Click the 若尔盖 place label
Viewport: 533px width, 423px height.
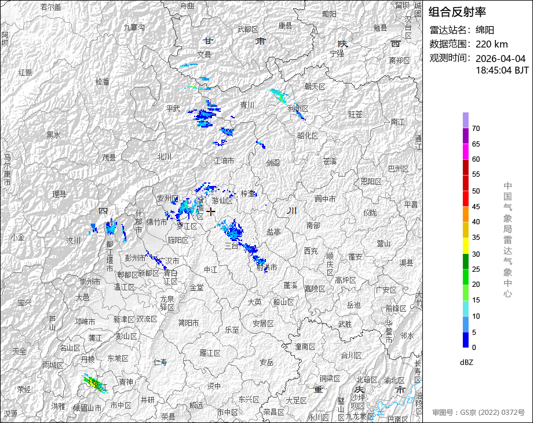click(x=50, y=7)
